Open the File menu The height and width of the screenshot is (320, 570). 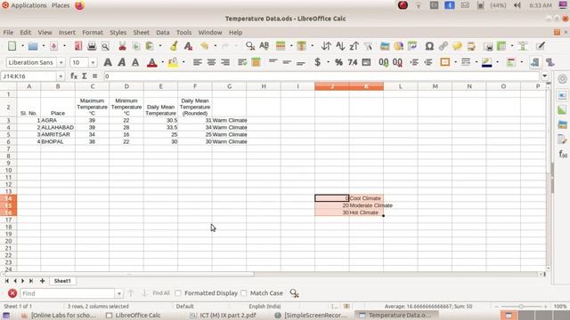point(8,32)
